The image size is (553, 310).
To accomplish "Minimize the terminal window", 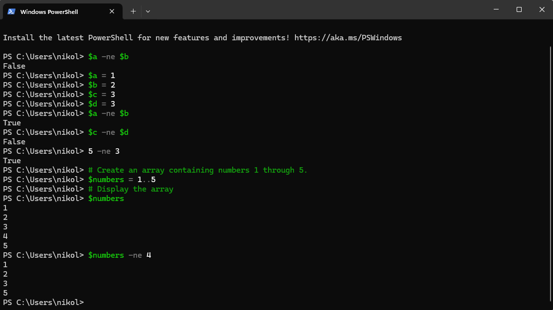I will (496, 9).
